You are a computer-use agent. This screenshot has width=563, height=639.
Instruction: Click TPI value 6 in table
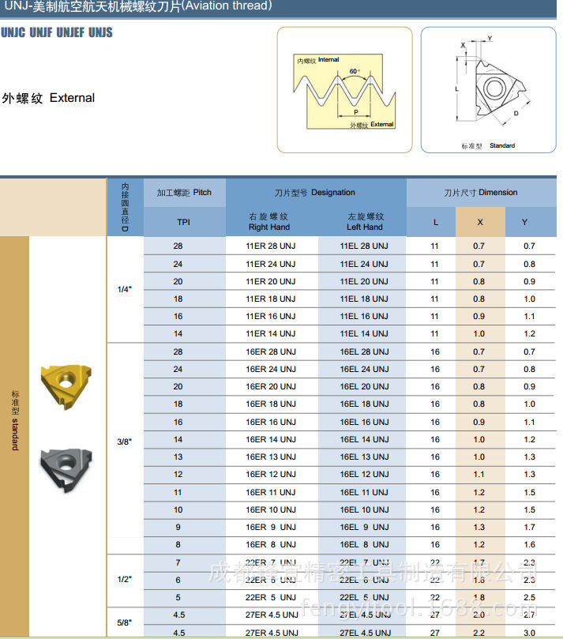[x=178, y=580]
